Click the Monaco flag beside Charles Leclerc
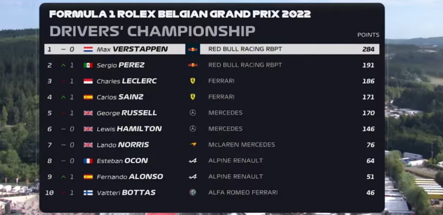This screenshot has height=215, width=443. click(x=88, y=81)
